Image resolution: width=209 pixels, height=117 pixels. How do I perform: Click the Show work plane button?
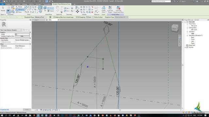50,8
